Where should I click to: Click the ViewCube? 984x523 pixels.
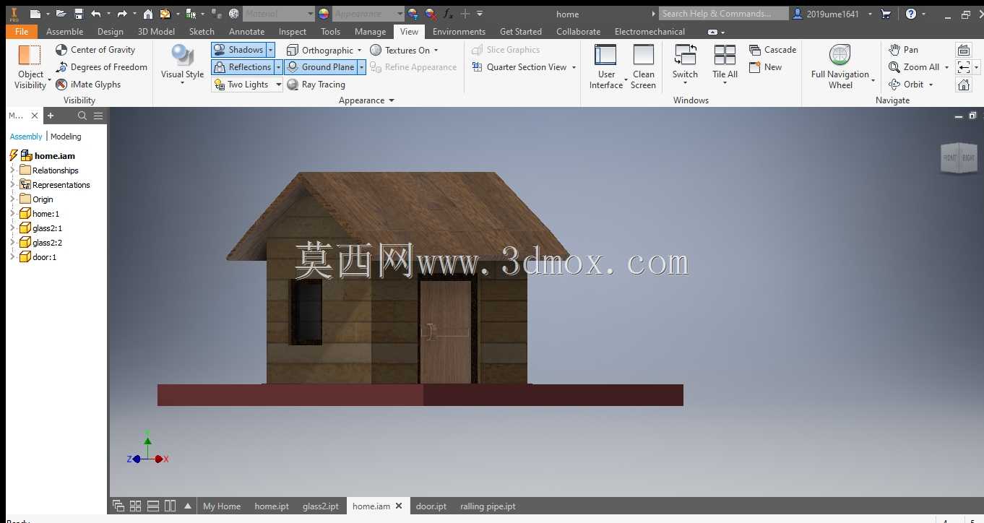click(x=959, y=157)
